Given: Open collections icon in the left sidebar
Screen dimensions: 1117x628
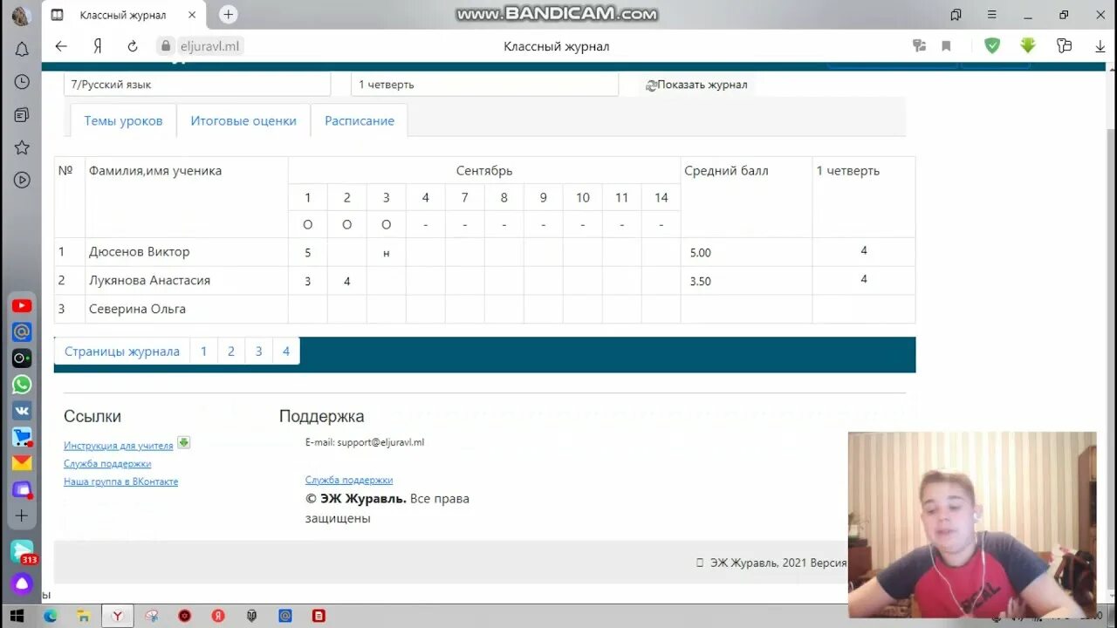Looking at the screenshot, I should (22, 114).
